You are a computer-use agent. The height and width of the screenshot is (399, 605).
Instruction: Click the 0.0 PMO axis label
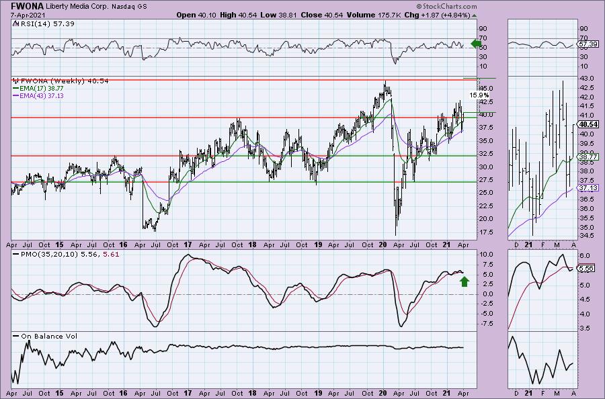(488, 294)
